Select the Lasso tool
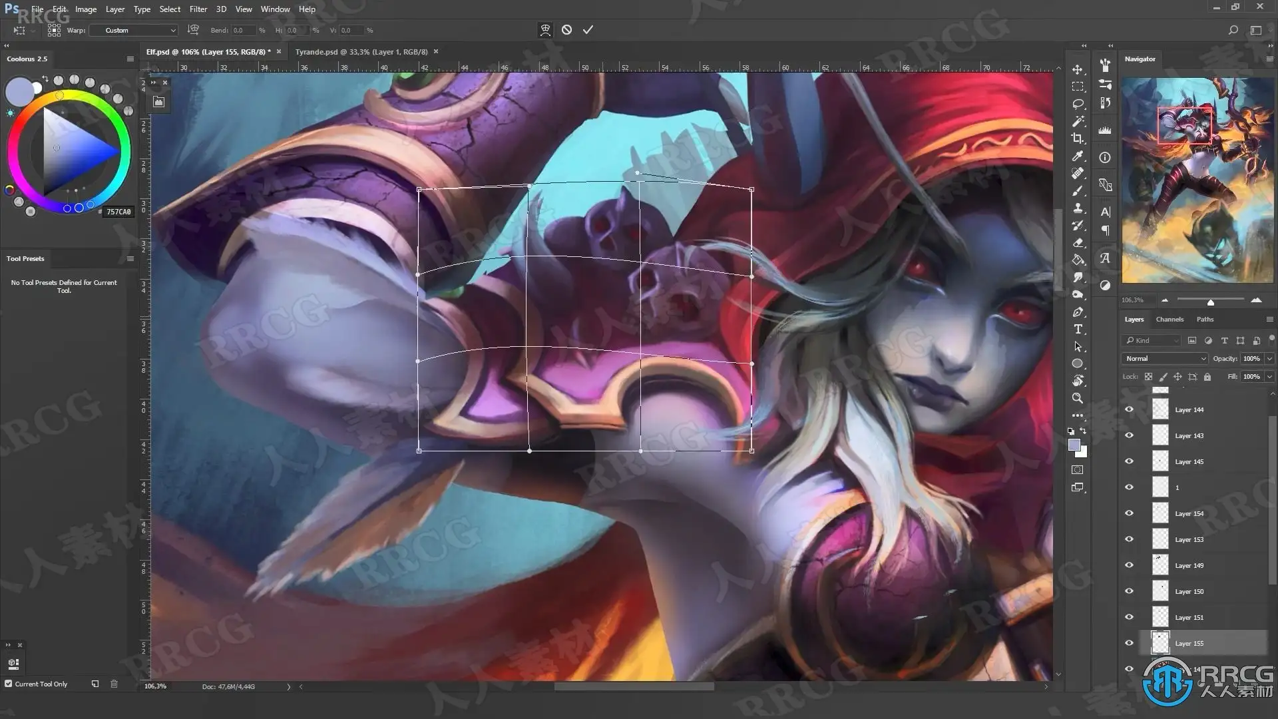The width and height of the screenshot is (1278, 719). point(1078,104)
